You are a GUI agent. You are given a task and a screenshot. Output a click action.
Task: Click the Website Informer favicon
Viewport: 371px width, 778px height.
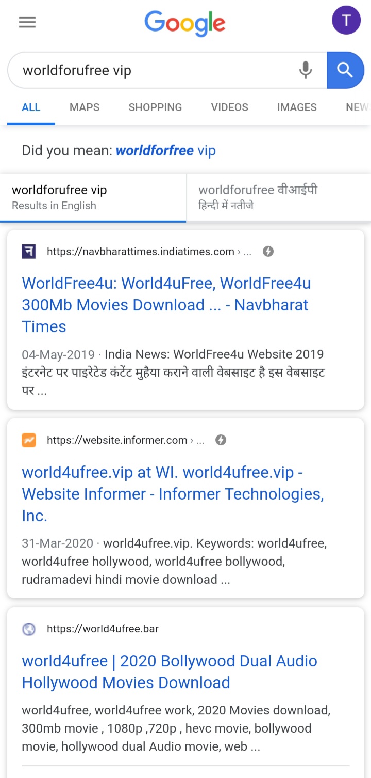pyautogui.click(x=29, y=440)
